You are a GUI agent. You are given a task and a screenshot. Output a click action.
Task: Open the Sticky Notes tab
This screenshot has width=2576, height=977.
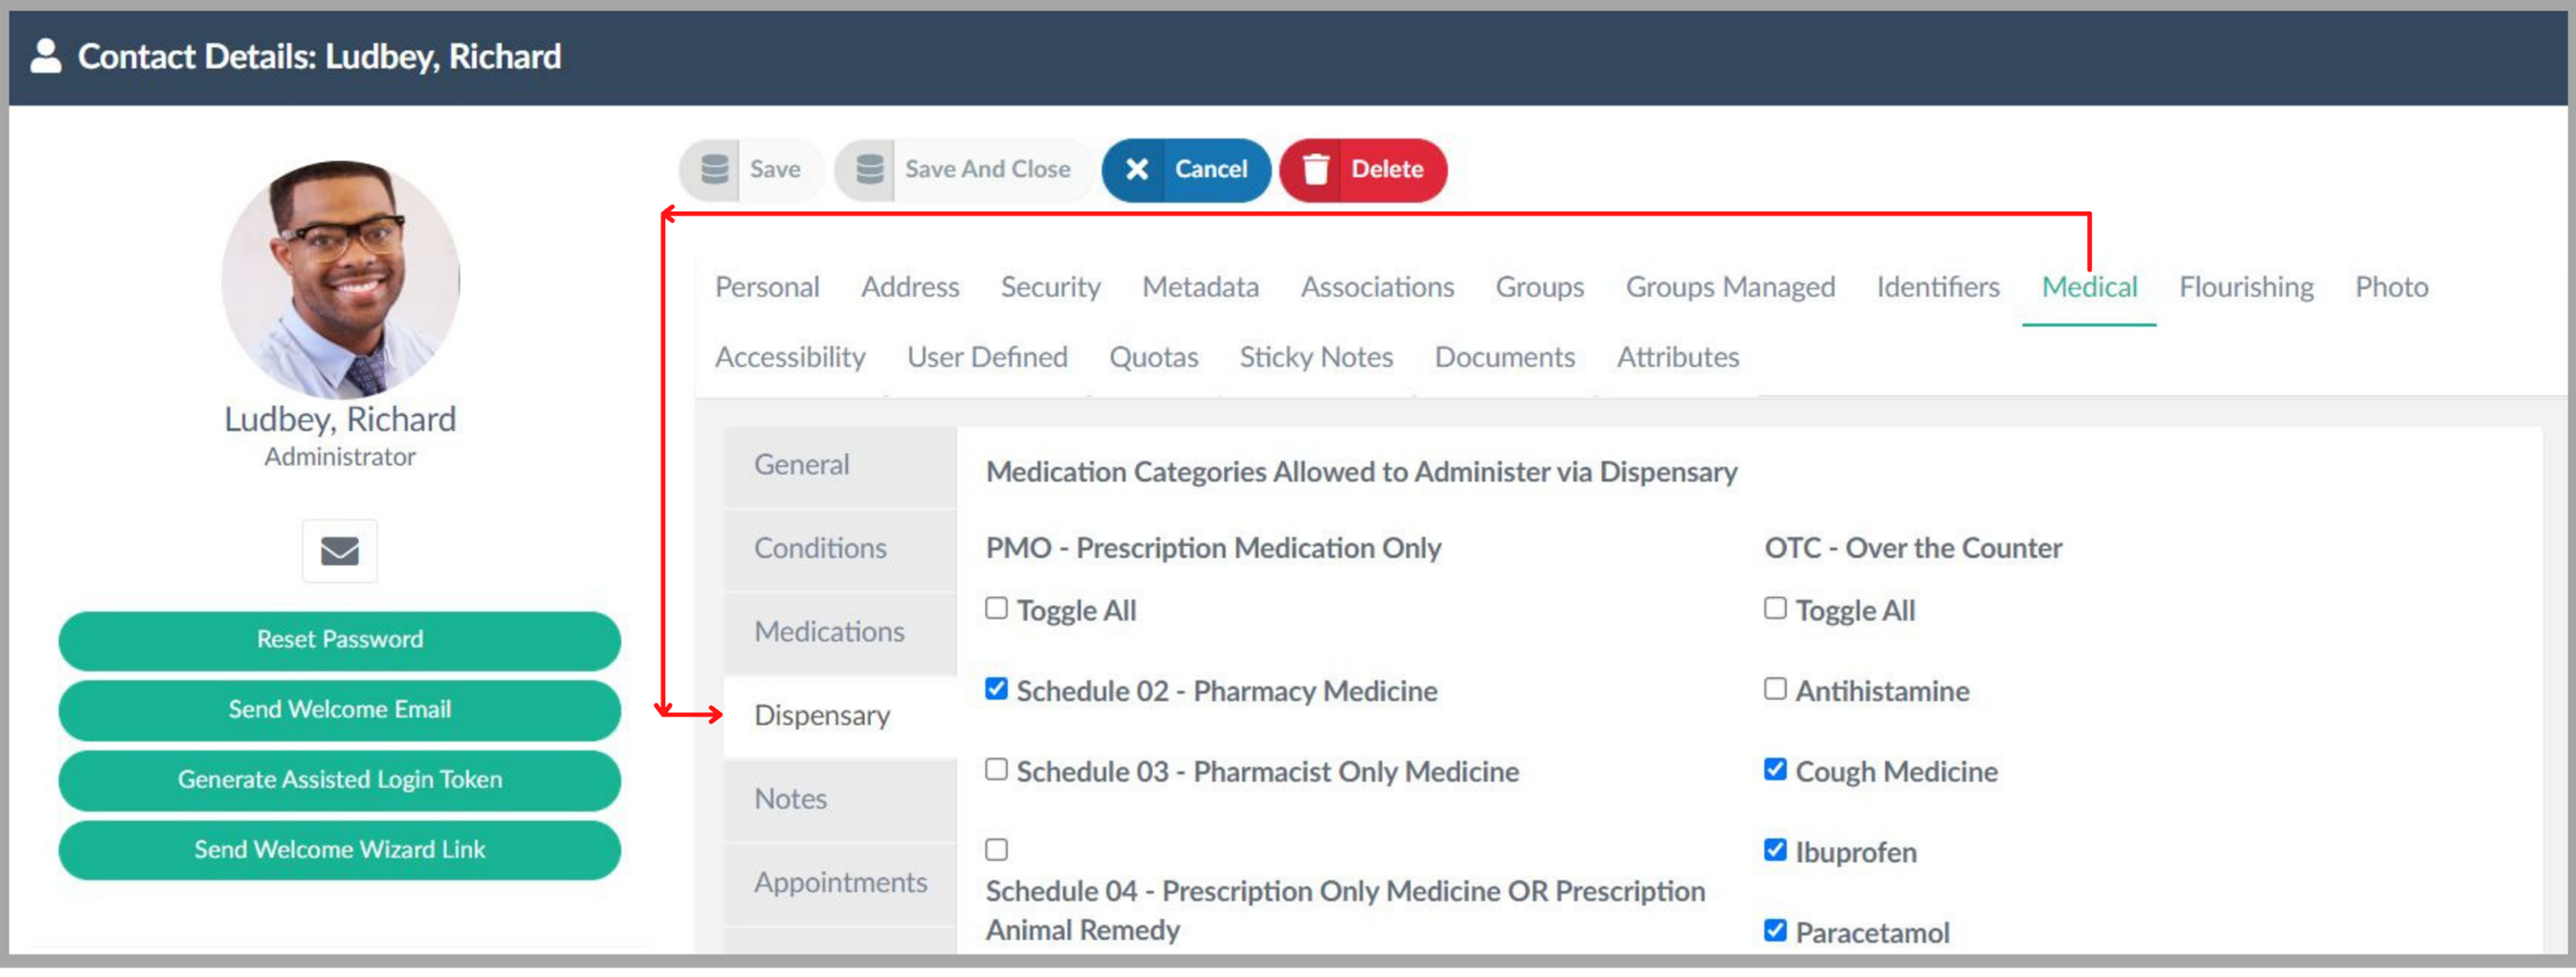point(1315,357)
